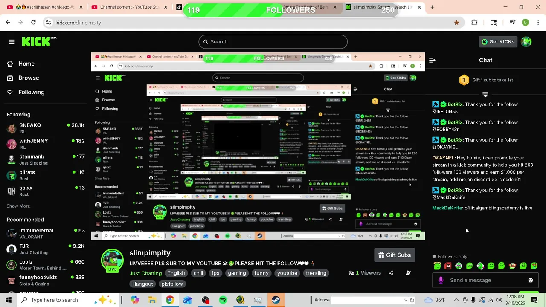
Task: Click OKAYNEL username in chat message
Action: (x=443, y=158)
